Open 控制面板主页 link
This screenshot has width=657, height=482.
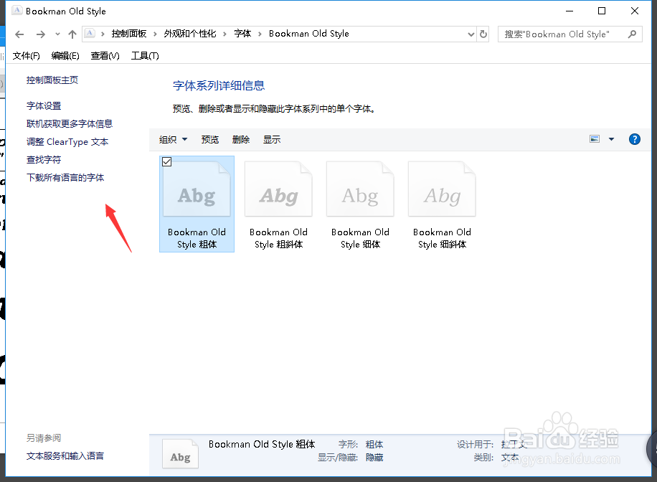52,80
